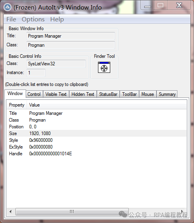Open the Options menu

point(33,19)
